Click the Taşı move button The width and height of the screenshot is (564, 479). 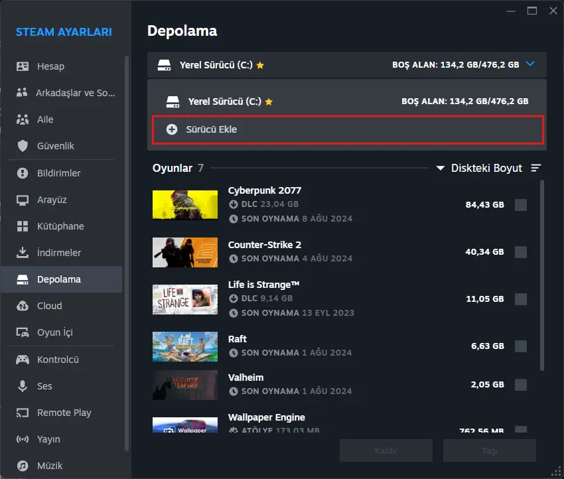point(490,450)
